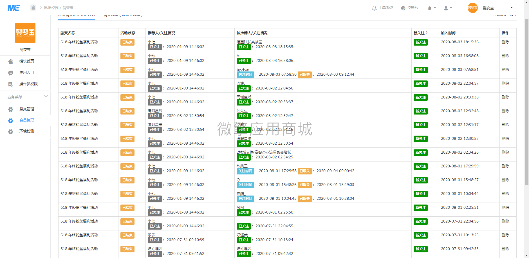Viewport: 529px width, 258px height.
Task: Click 讯腾校园 breadcrumb link
Action: pos(51,8)
